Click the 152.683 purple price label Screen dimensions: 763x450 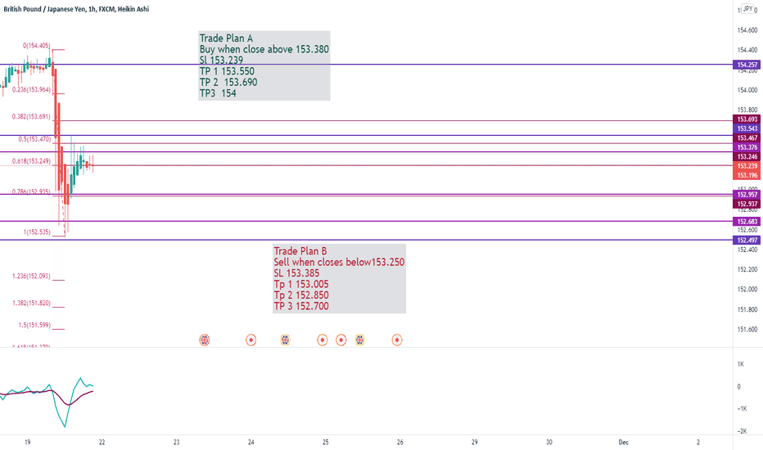747,222
